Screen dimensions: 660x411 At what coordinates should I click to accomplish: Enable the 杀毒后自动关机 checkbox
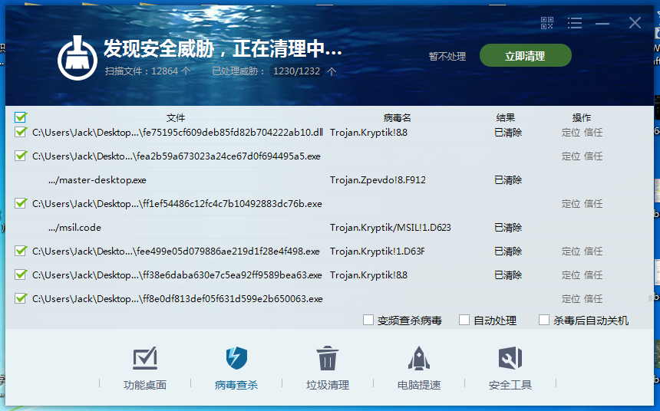544,320
